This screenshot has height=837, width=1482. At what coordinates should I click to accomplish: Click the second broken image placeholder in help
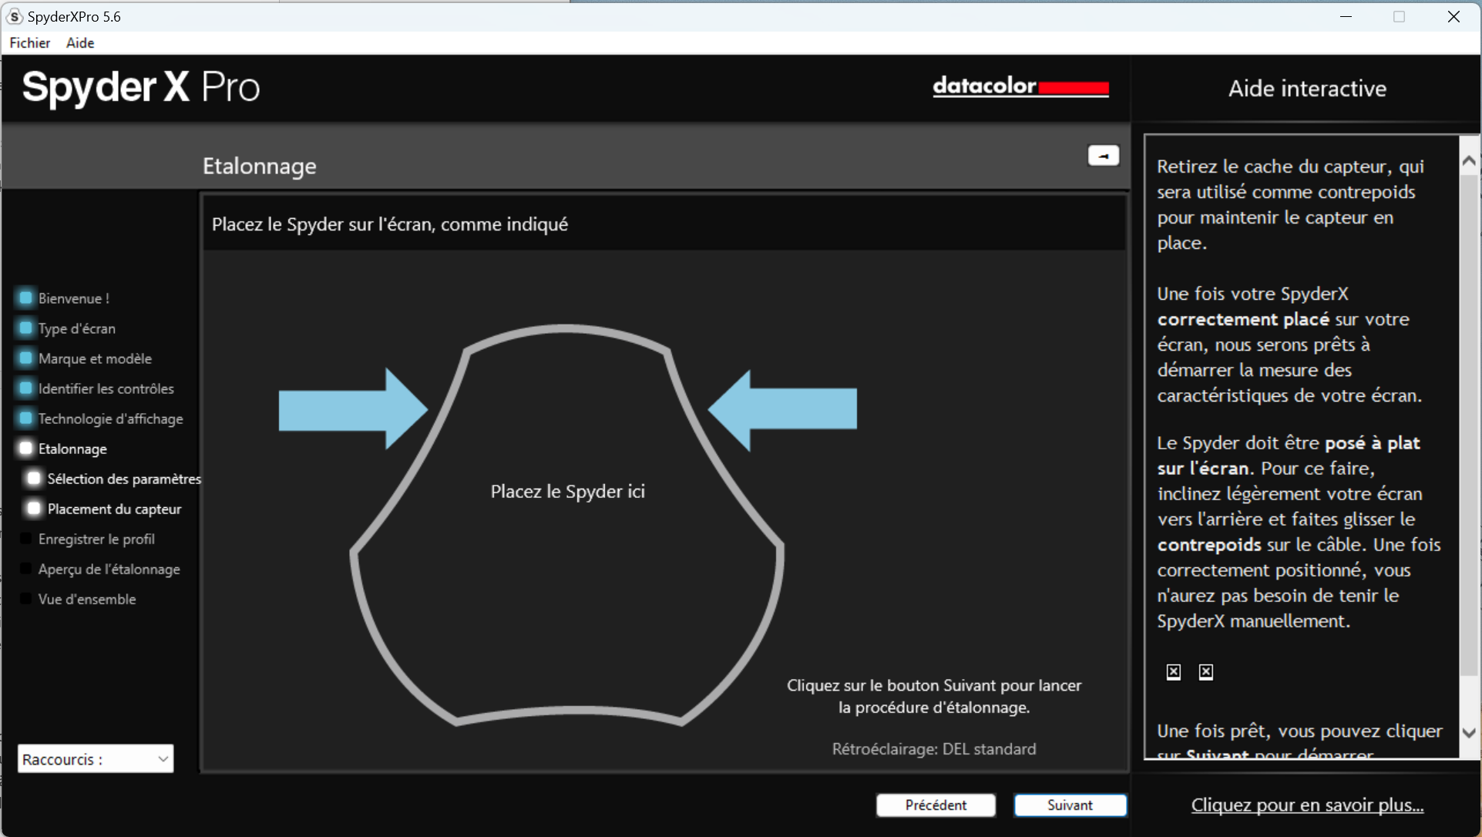pyautogui.click(x=1206, y=672)
